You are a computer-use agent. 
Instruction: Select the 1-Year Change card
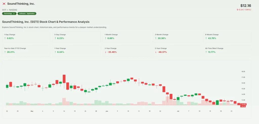(x=77, y=50)
